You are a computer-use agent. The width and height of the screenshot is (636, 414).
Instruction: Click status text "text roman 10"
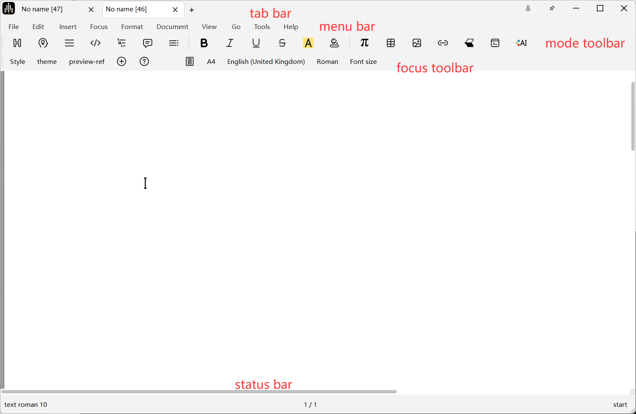coord(26,404)
